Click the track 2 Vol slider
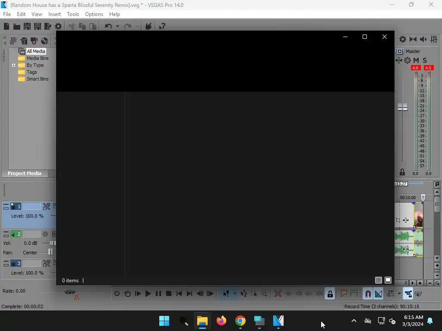The image size is (442, 331). pos(52,243)
